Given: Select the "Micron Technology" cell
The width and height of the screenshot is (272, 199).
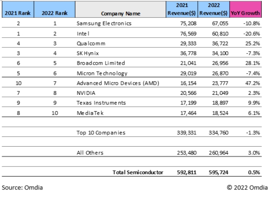Looking at the screenshot, I should click(x=102, y=73).
